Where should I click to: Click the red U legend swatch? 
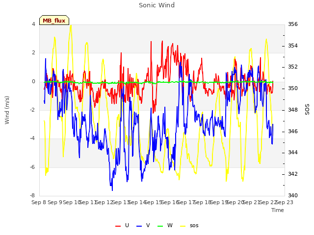[118, 226]
